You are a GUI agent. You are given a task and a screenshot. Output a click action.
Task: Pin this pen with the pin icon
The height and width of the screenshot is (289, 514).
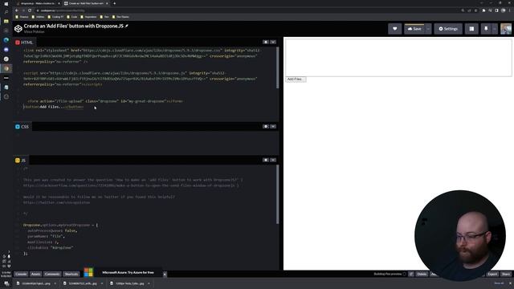click(486, 29)
